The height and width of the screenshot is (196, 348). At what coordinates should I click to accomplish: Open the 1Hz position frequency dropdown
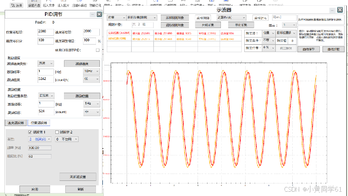92,104
